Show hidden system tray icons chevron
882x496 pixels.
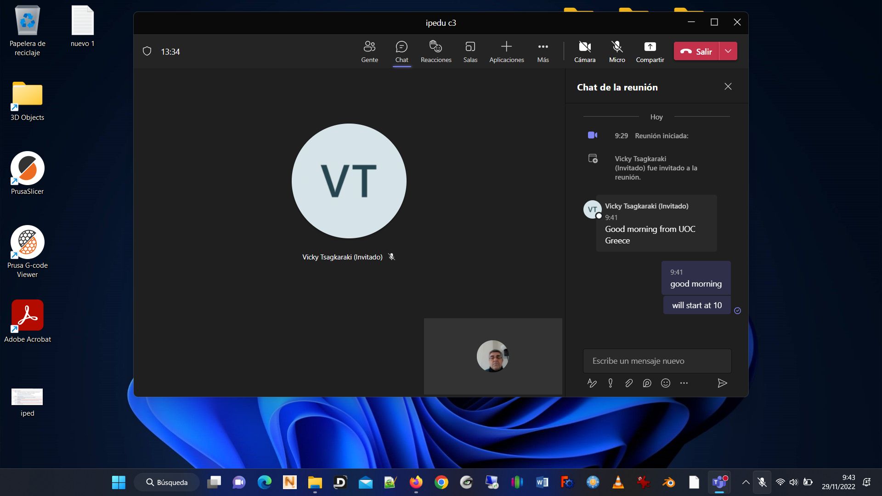coord(746,482)
